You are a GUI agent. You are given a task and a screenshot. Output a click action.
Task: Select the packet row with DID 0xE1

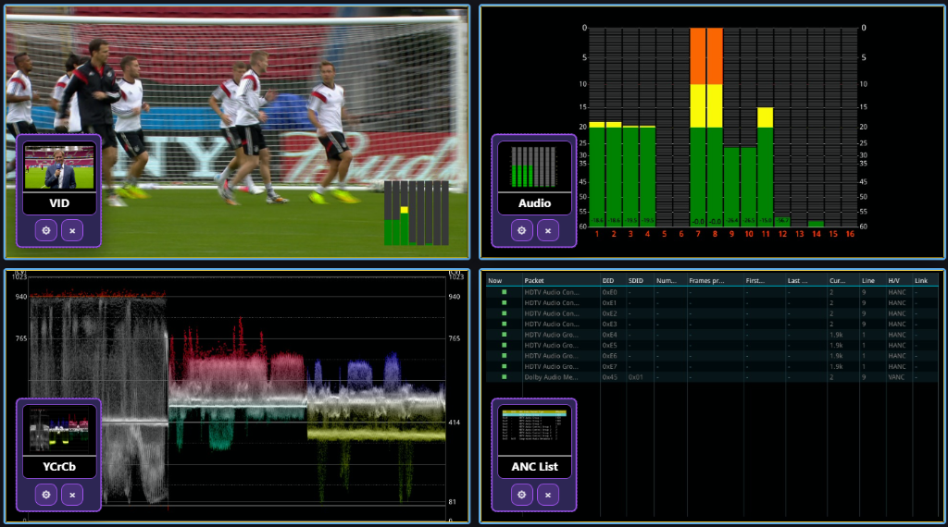click(x=712, y=303)
